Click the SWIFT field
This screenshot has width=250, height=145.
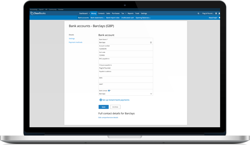point(126,86)
